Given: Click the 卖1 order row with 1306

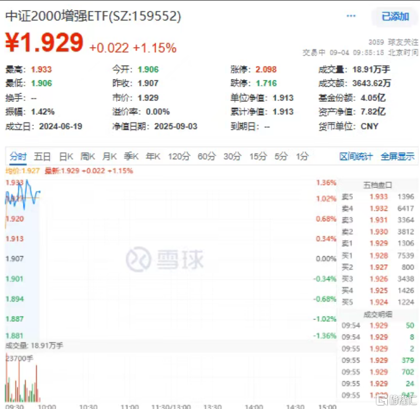Looking at the screenshot, I should [378, 243].
